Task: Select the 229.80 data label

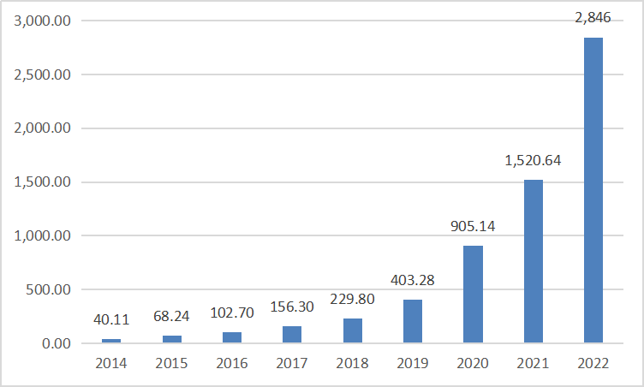Action: [352, 300]
